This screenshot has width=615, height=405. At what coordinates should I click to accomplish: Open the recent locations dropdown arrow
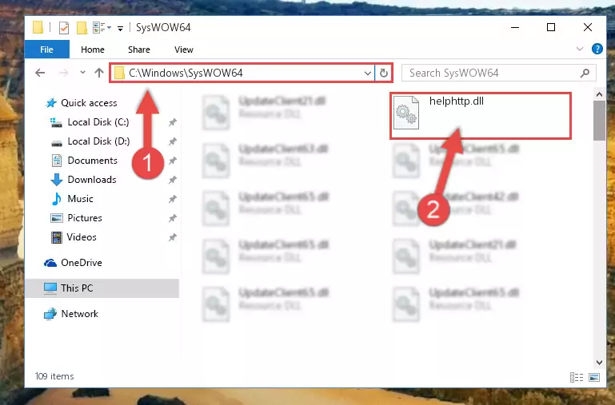[x=82, y=73]
